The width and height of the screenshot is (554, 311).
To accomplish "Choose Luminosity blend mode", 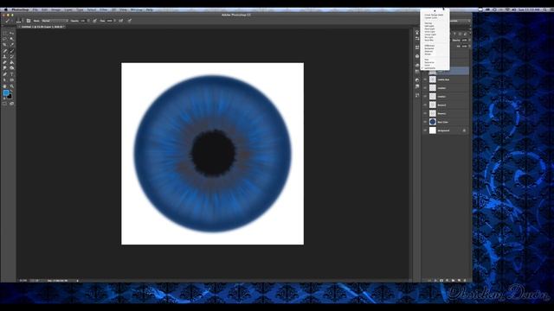I will coord(430,68).
